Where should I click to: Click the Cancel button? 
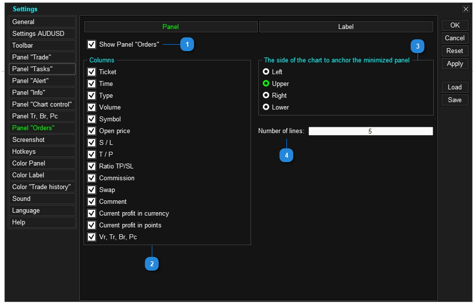(x=455, y=38)
